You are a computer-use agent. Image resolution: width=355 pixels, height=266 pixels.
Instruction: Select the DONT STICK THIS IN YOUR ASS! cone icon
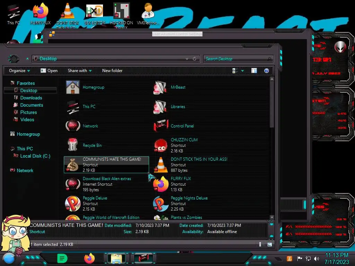coord(161,165)
